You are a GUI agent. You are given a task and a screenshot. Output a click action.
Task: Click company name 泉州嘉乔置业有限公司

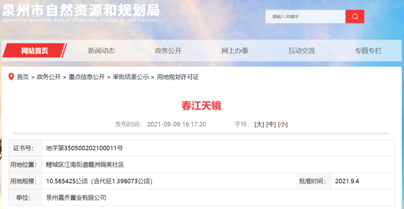pyautogui.click(x=76, y=198)
